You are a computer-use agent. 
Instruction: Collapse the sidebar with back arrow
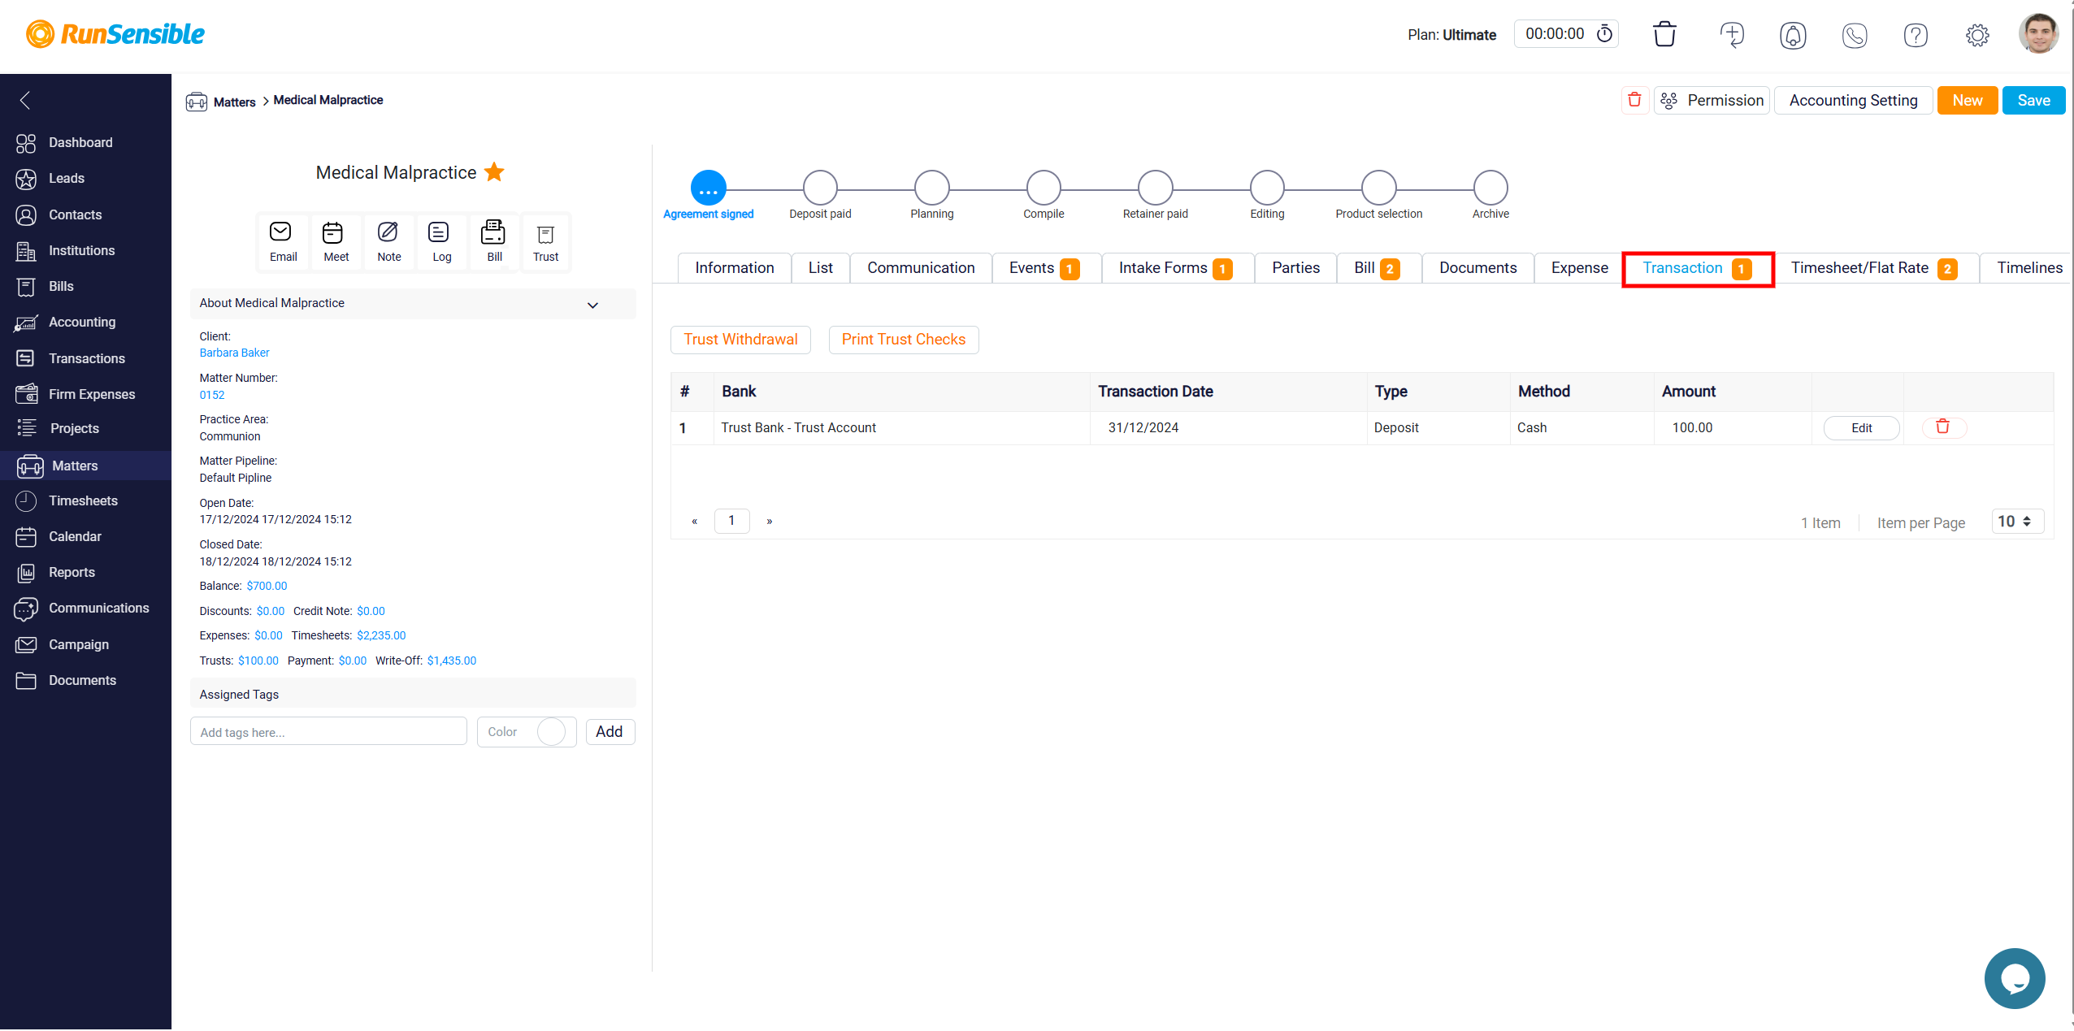tap(25, 100)
